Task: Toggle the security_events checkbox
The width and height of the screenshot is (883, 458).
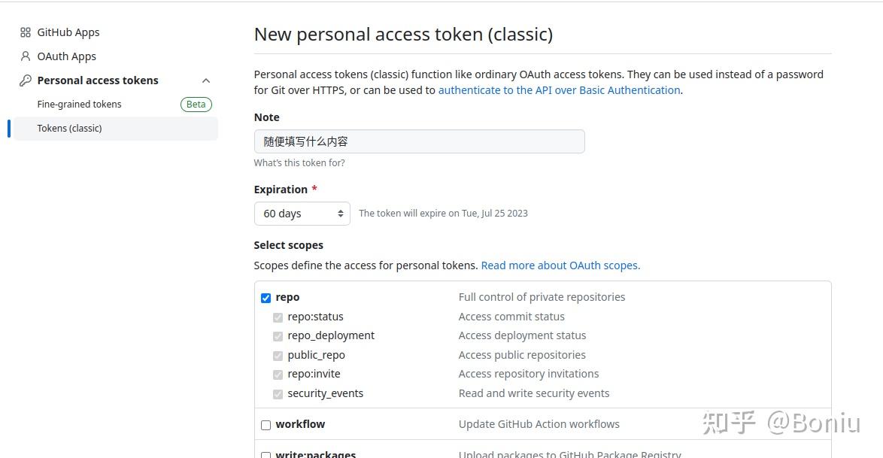Action: click(278, 393)
